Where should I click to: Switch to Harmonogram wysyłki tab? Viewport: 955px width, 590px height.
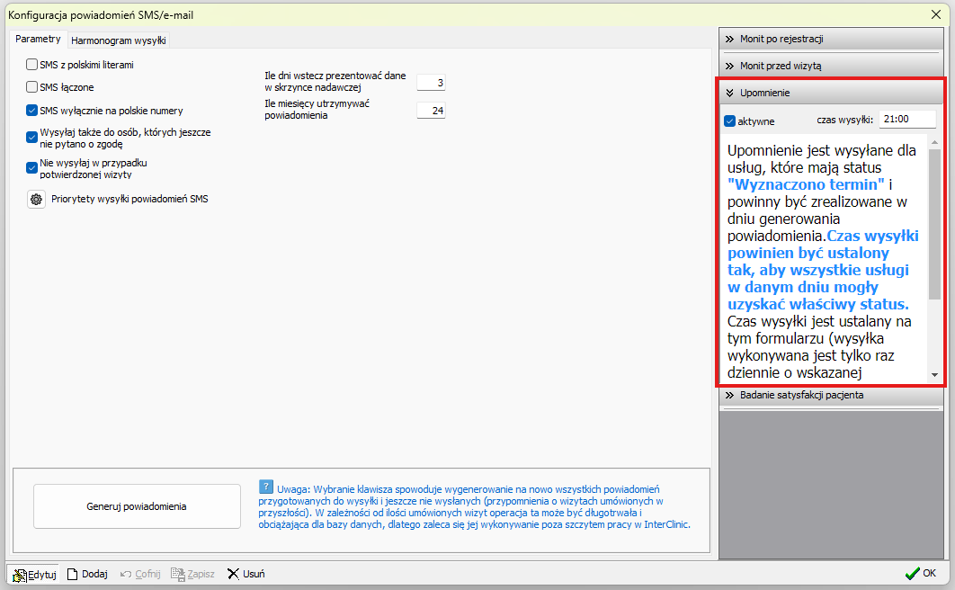(x=119, y=40)
